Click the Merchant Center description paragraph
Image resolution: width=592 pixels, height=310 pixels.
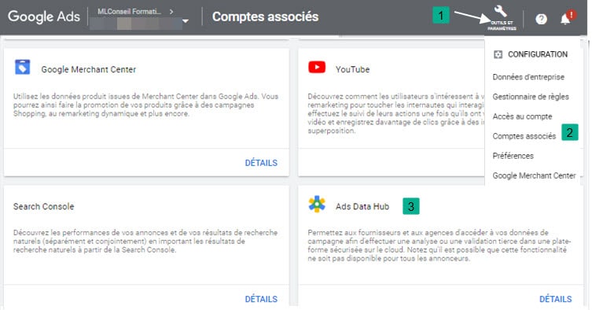(x=145, y=105)
